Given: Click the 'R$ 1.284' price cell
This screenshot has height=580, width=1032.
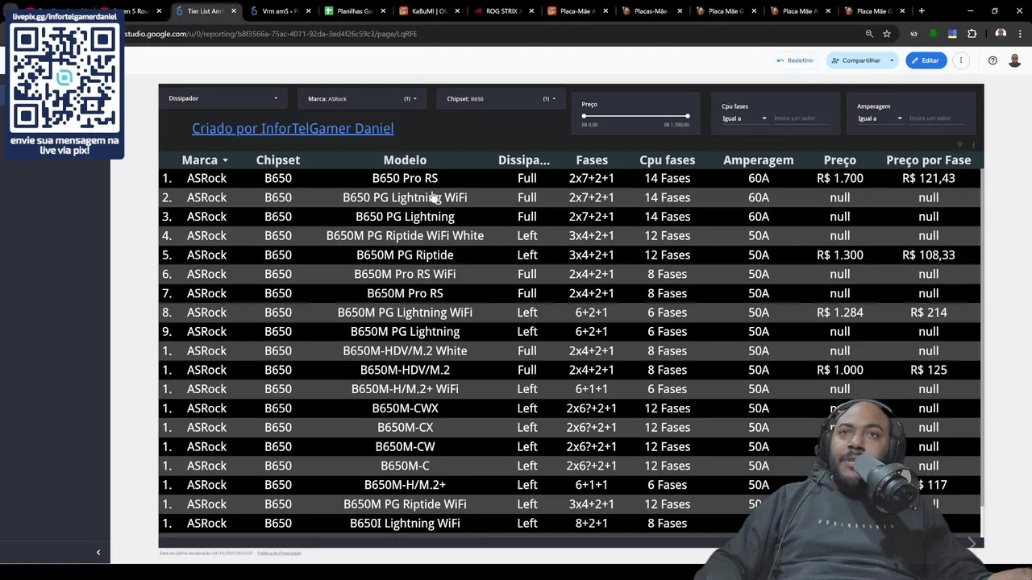Looking at the screenshot, I should (839, 313).
